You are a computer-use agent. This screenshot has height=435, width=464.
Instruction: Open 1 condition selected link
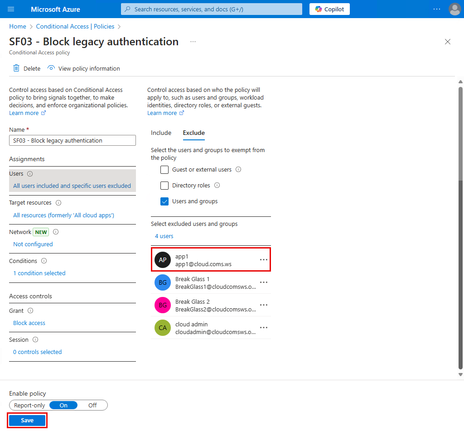point(39,273)
